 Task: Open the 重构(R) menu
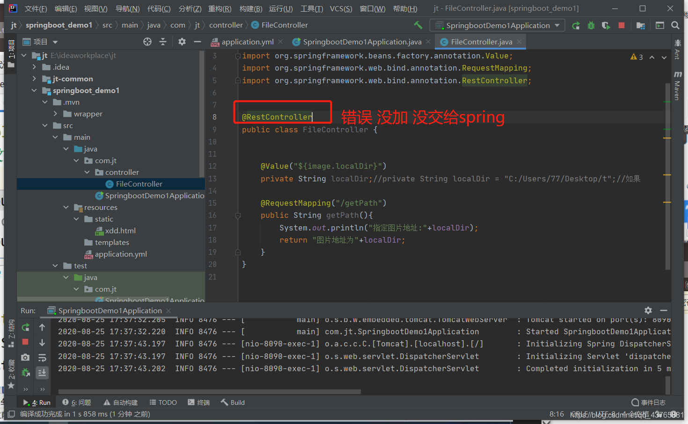[x=220, y=9]
